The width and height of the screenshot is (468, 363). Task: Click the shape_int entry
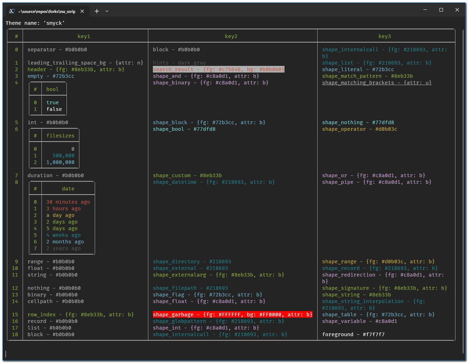tap(206, 328)
